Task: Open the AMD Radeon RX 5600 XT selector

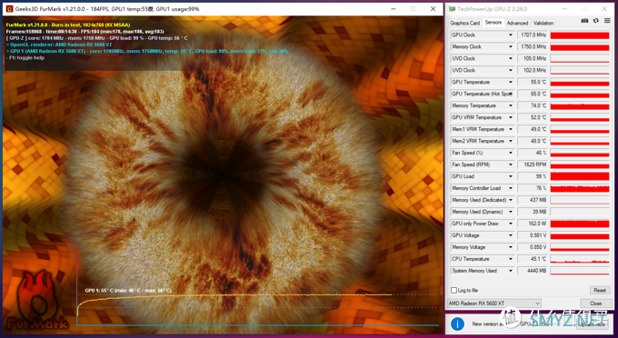Action: (494, 303)
